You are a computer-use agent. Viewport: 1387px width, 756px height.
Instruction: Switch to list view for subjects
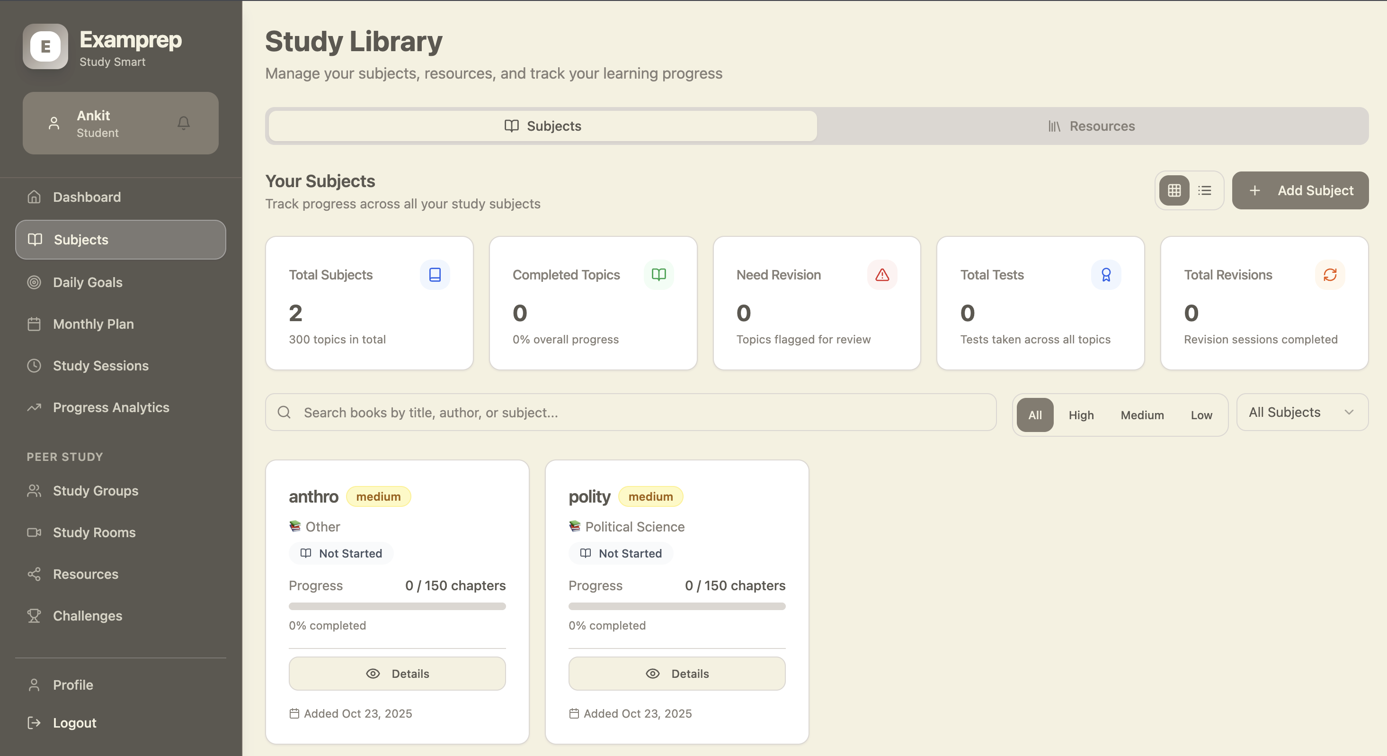point(1205,190)
